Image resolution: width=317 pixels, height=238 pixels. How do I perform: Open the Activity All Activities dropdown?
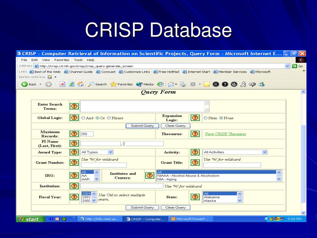[x=235, y=152]
